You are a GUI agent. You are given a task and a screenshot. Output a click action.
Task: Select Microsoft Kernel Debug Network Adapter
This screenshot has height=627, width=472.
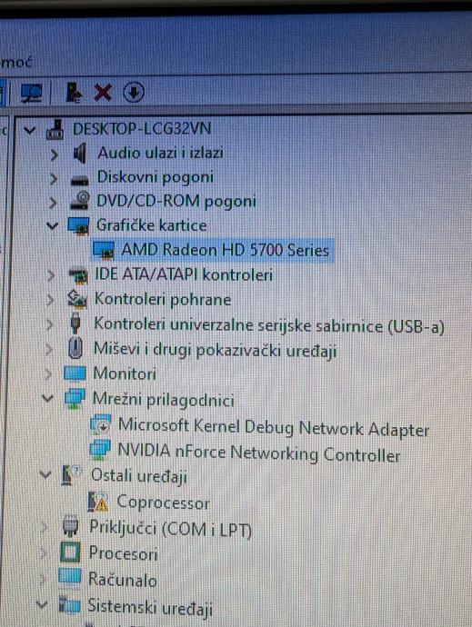(274, 427)
